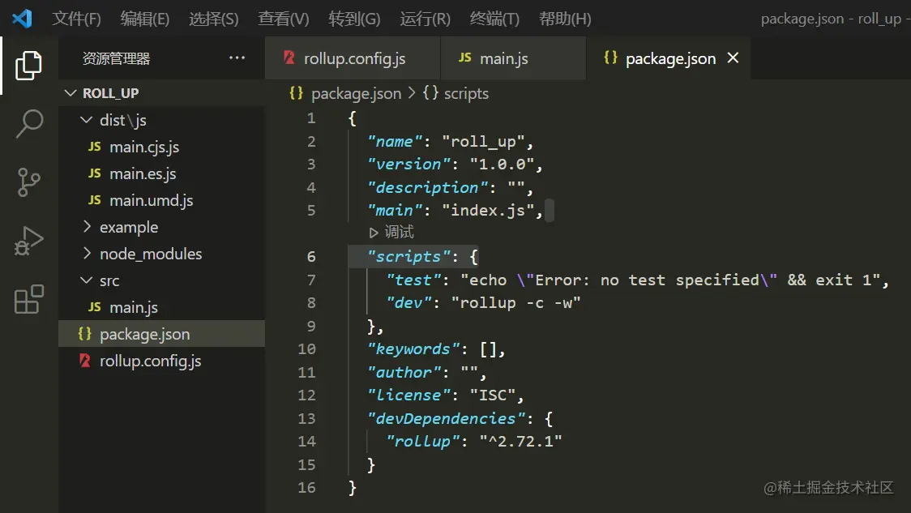Image resolution: width=911 pixels, height=513 pixels.
Task: Open the Run and Debug view icon
Action: [28, 242]
